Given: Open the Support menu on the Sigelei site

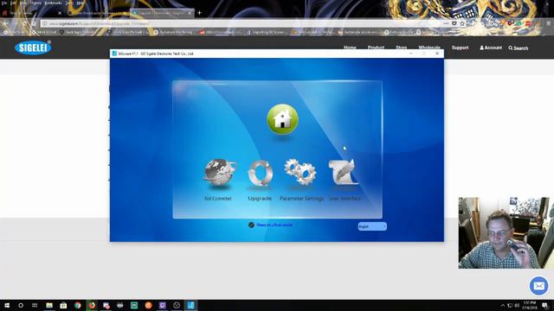Looking at the screenshot, I should 460,48.
